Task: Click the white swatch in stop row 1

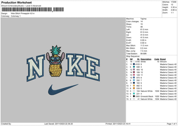Action: click(134, 62)
